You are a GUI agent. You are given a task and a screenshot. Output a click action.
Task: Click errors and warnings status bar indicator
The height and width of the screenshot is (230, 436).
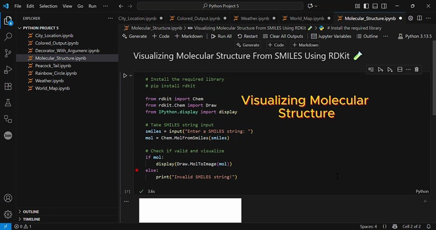click(23, 226)
